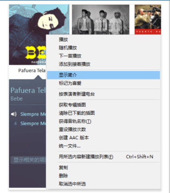The height and width of the screenshot is (193, 170).
Task: Click 获取专辑插图 in the menu
Action: click(104, 105)
